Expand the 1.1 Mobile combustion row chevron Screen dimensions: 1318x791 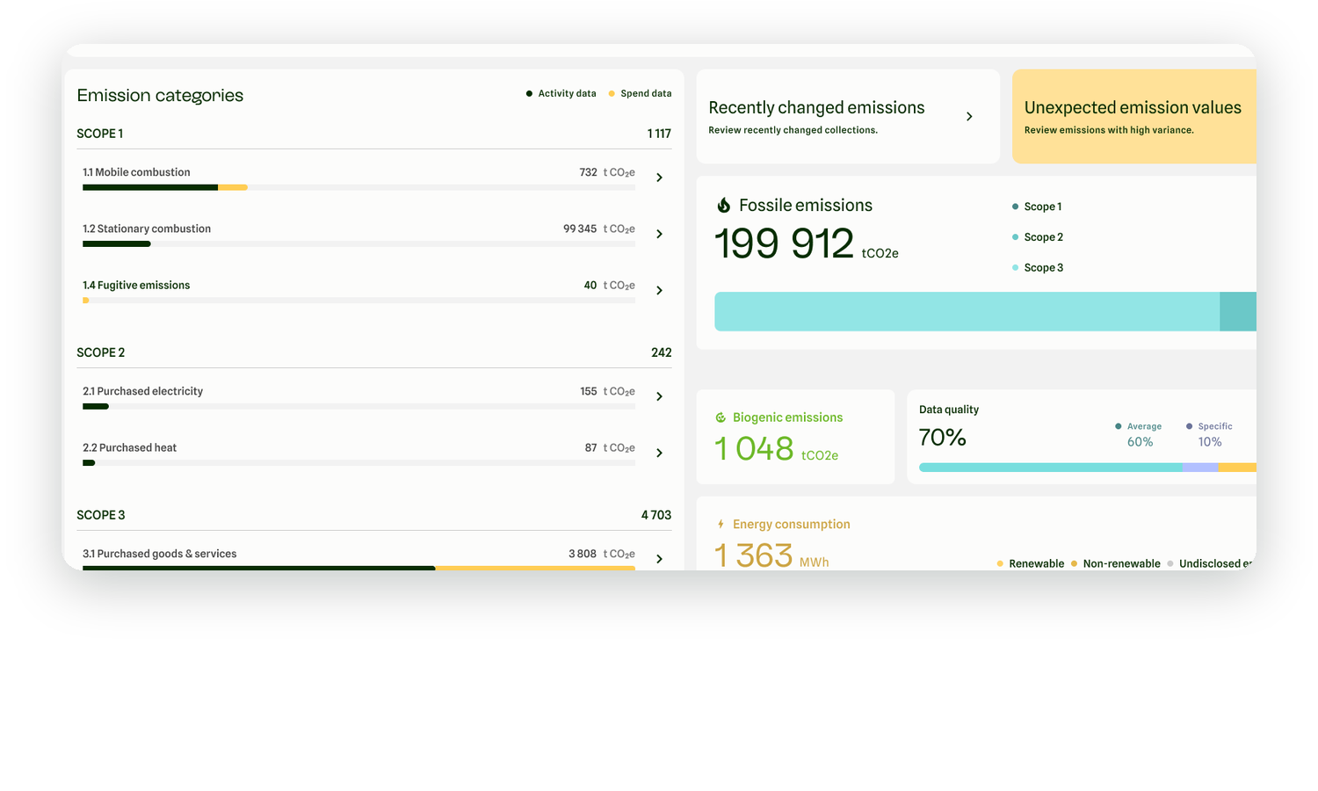coord(660,178)
